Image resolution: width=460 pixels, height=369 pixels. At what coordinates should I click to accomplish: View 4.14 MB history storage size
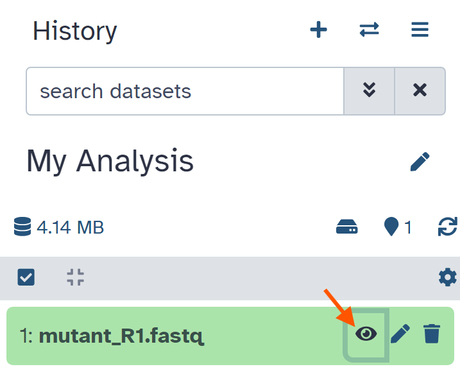59,227
